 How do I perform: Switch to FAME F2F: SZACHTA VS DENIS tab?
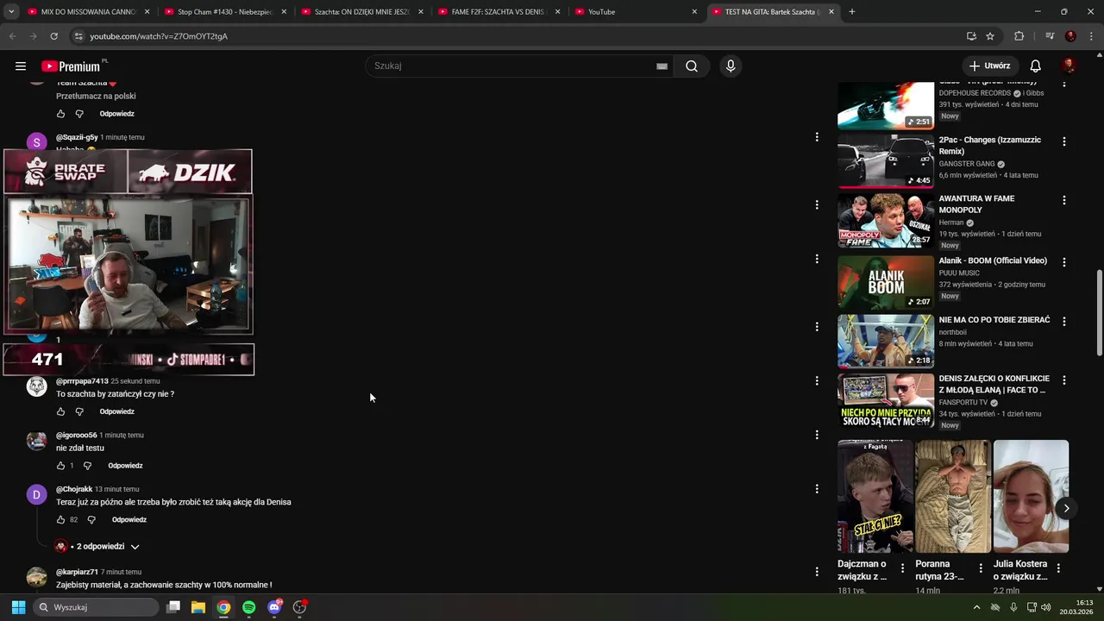tap(499, 12)
